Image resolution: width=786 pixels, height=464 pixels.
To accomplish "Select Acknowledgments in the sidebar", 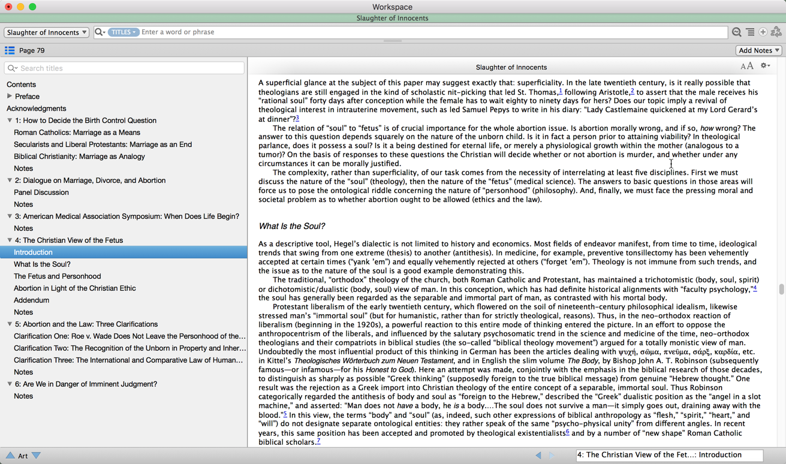I will click(x=36, y=109).
